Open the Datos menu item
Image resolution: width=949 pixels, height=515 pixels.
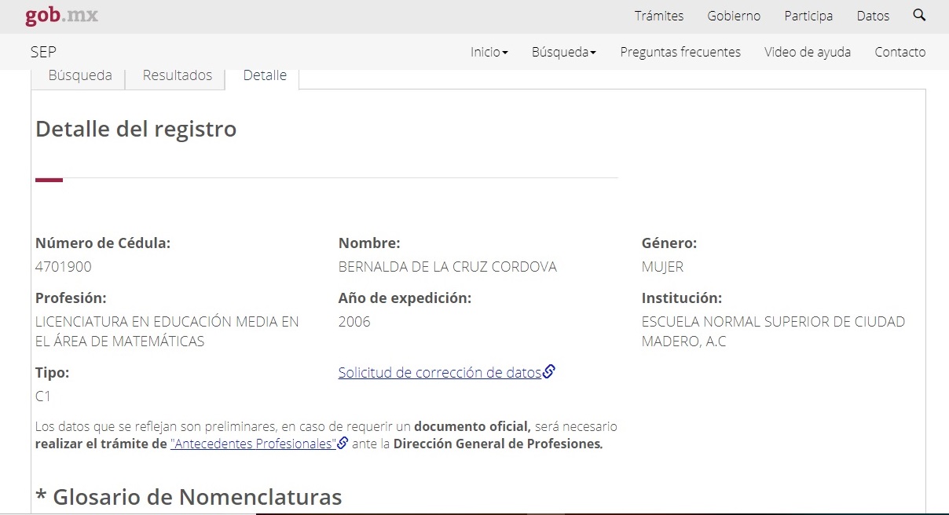873,16
